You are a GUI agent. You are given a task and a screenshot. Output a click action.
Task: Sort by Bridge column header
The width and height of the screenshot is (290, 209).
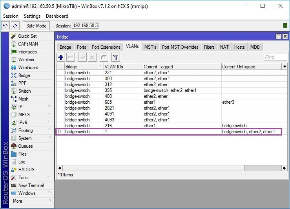(84, 67)
